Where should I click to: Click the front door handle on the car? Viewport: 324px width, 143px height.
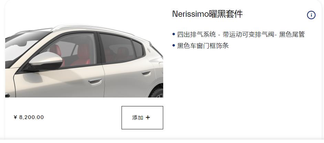tap(95, 81)
